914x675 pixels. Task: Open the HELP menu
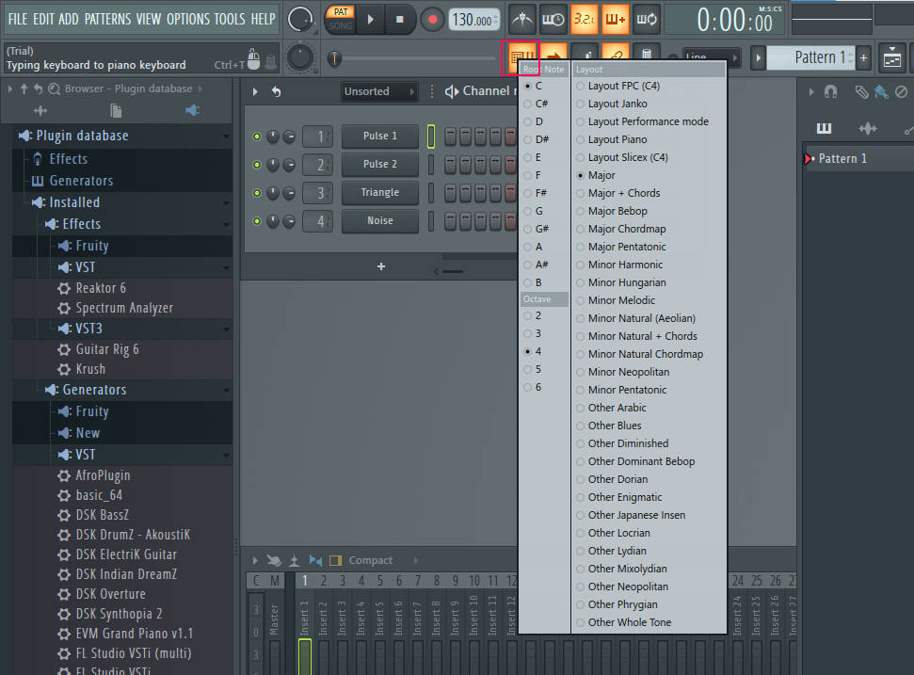[263, 19]
